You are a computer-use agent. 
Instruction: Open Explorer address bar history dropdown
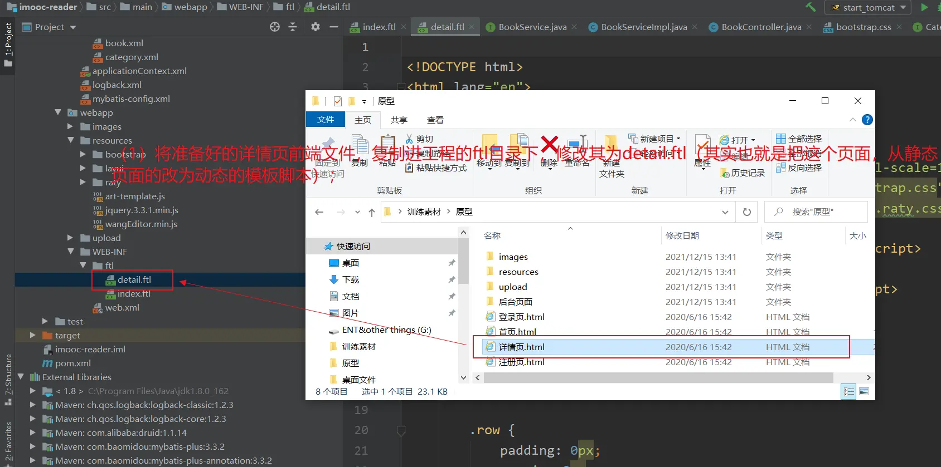(x=725, y=212)
